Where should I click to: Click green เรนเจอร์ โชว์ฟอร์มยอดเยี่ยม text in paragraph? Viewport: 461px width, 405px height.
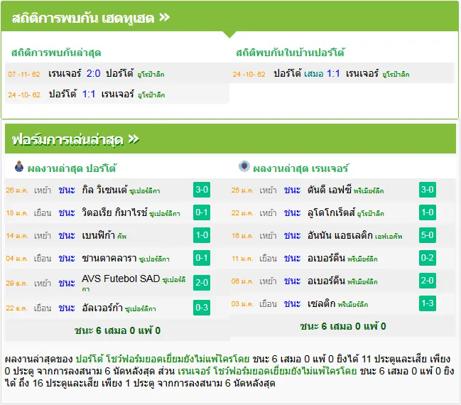click(267, 371)
